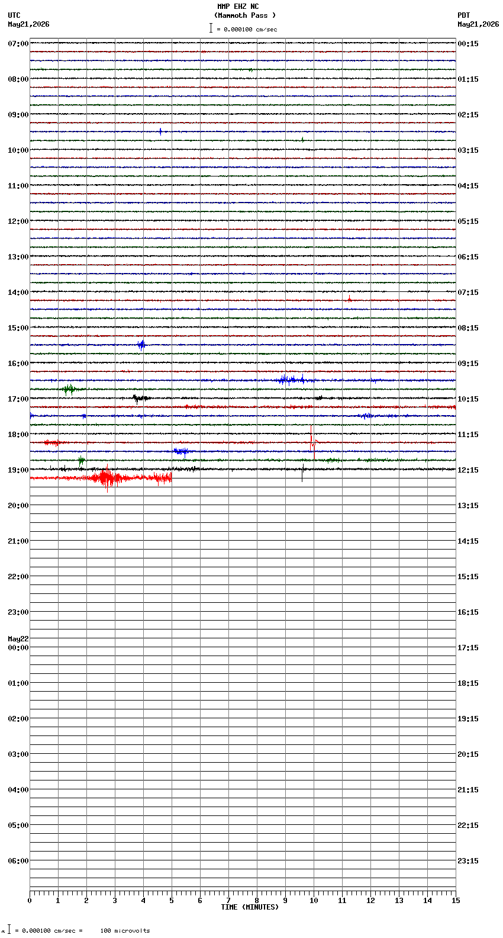
Task: Click the '18:00' UTC time label
Action: (18, 435)
